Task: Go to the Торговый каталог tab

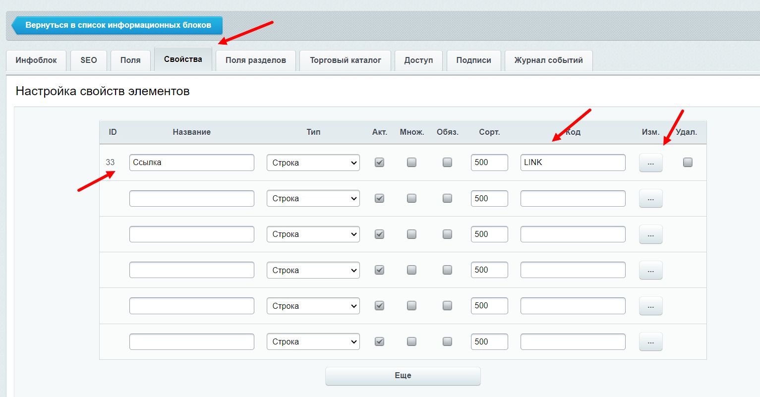Action: click(x=345, y=60)
